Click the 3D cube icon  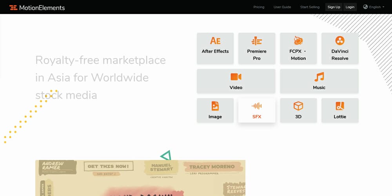[x=298, y=106]
